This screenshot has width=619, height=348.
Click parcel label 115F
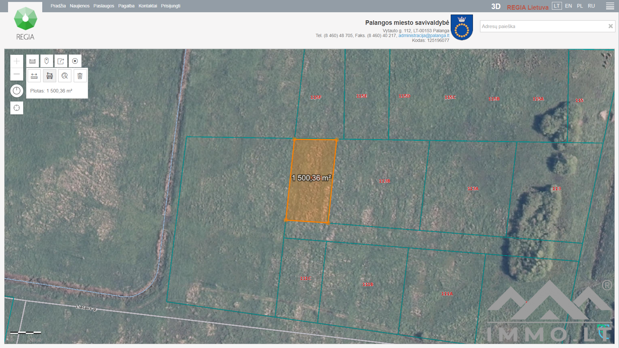click(316, 97)
